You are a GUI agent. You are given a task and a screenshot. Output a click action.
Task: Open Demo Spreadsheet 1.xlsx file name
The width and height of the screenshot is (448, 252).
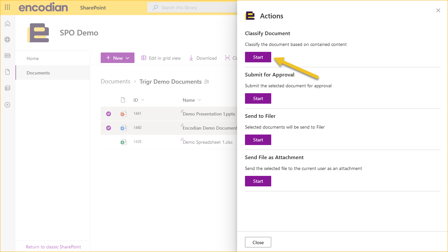208,142
